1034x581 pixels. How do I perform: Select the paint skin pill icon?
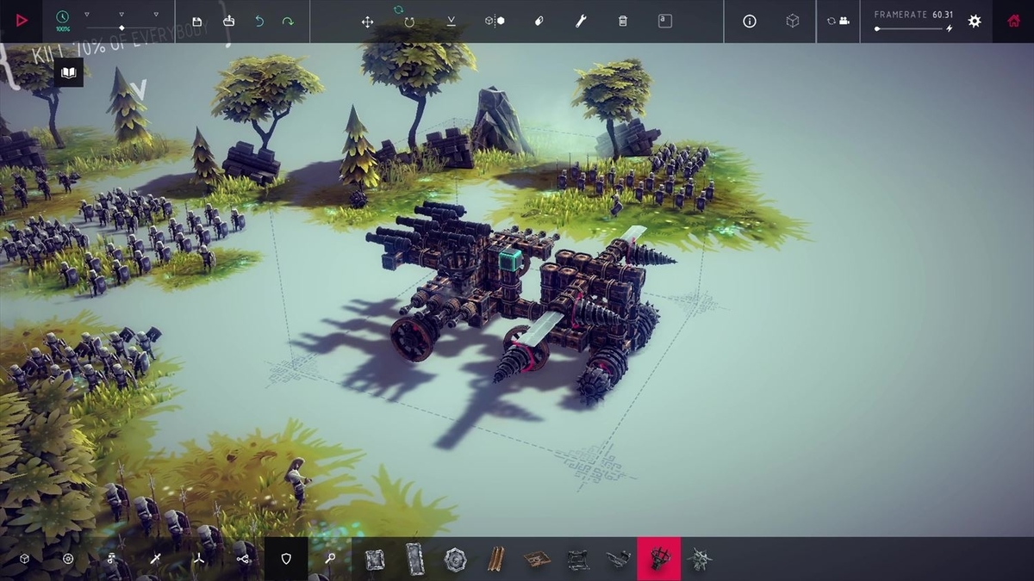coord(539,22)
